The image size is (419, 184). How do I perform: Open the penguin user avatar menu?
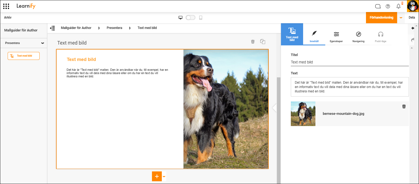click(x=413, y=6)
